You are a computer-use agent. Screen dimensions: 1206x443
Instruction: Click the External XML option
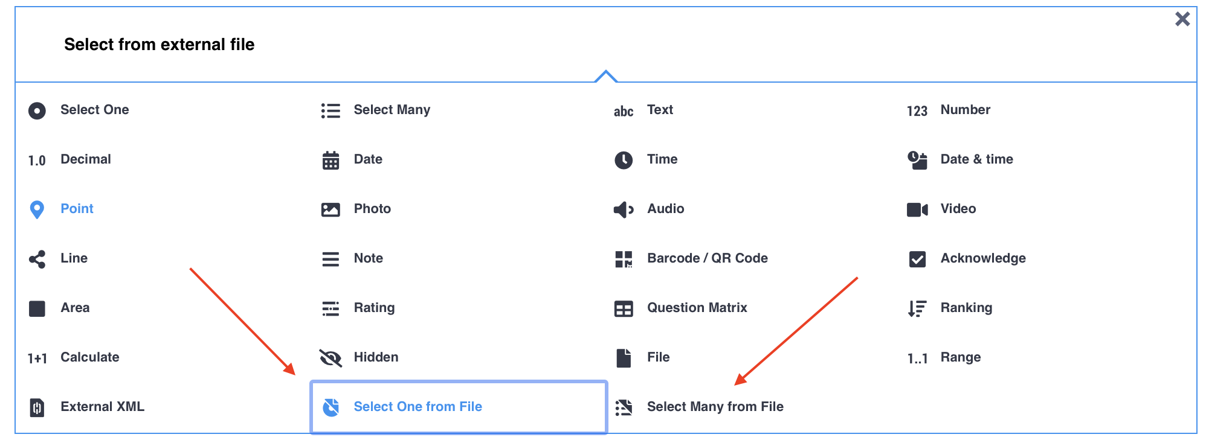(x=102, y=407)
